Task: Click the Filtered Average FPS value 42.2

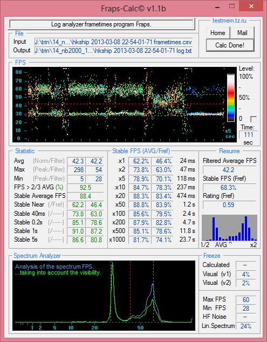Action: [229, 170]
